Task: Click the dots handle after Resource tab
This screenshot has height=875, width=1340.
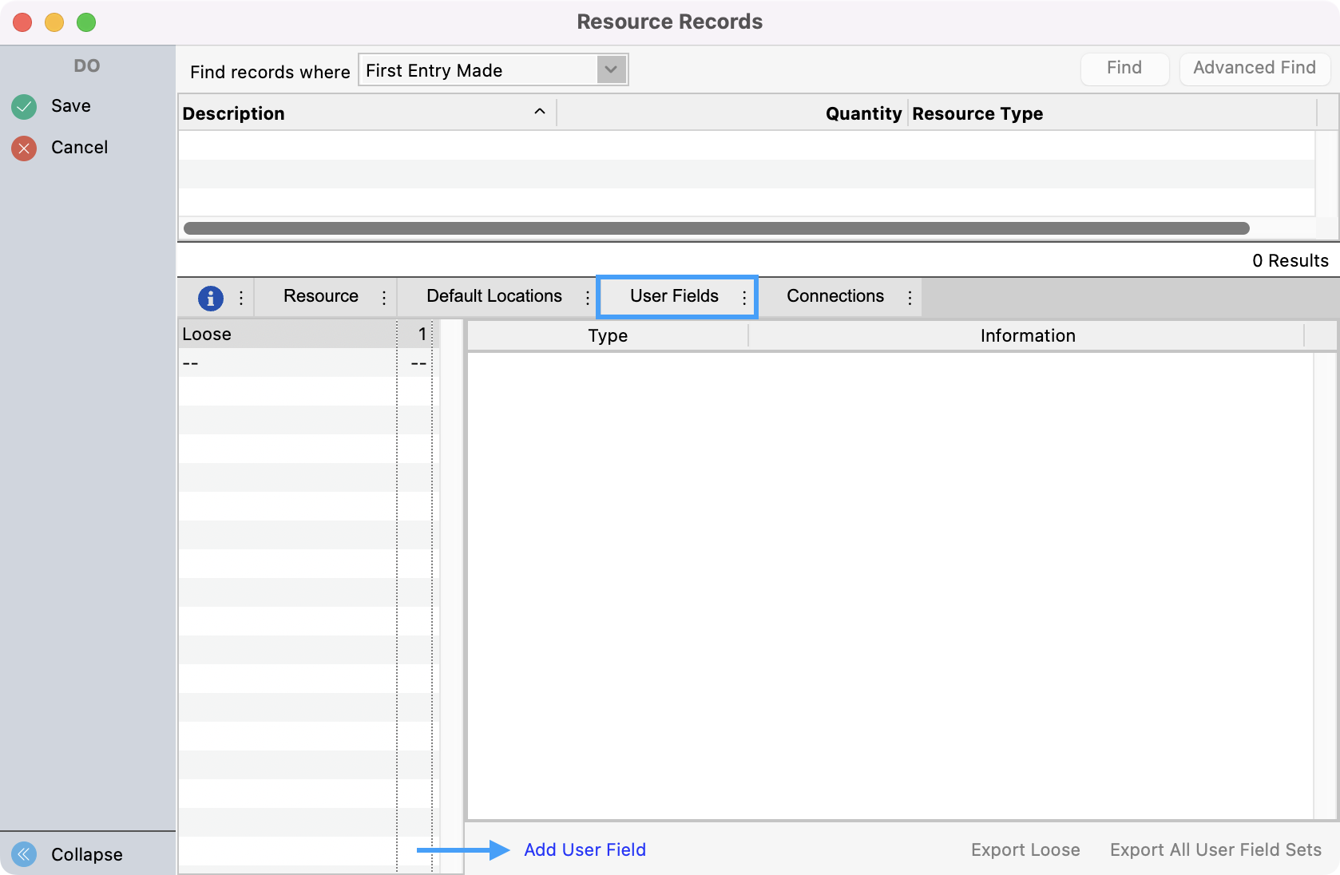Action: [384, 298]
